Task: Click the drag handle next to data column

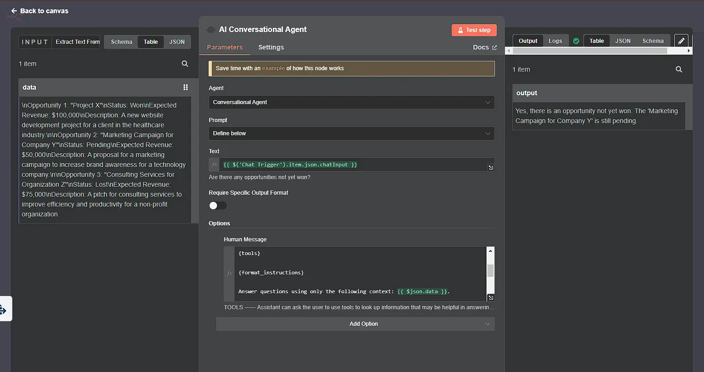Action: coord(185,87)
